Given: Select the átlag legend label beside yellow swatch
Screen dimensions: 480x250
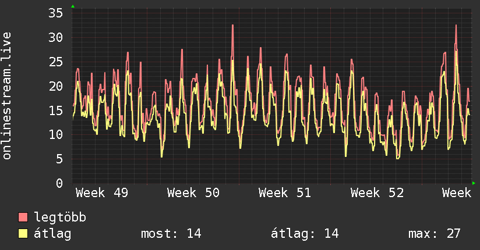Looking at the screenshot, I should pyautogui.click(x=52, y=234).
